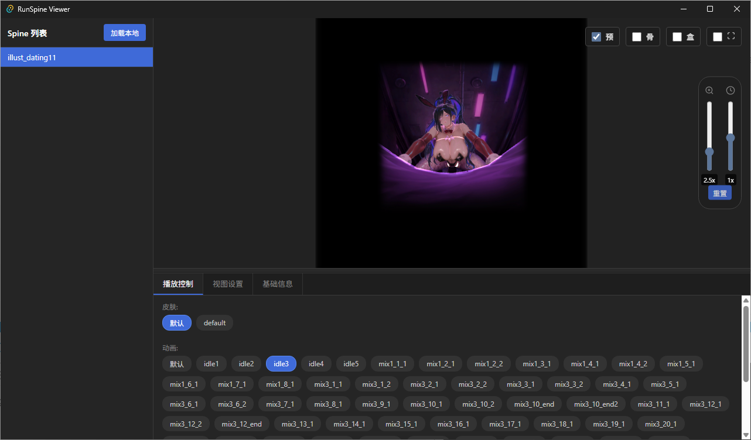Pick the mix3_8_1 animation
This screenshot has width=751, height=440.
coord(328,404)
